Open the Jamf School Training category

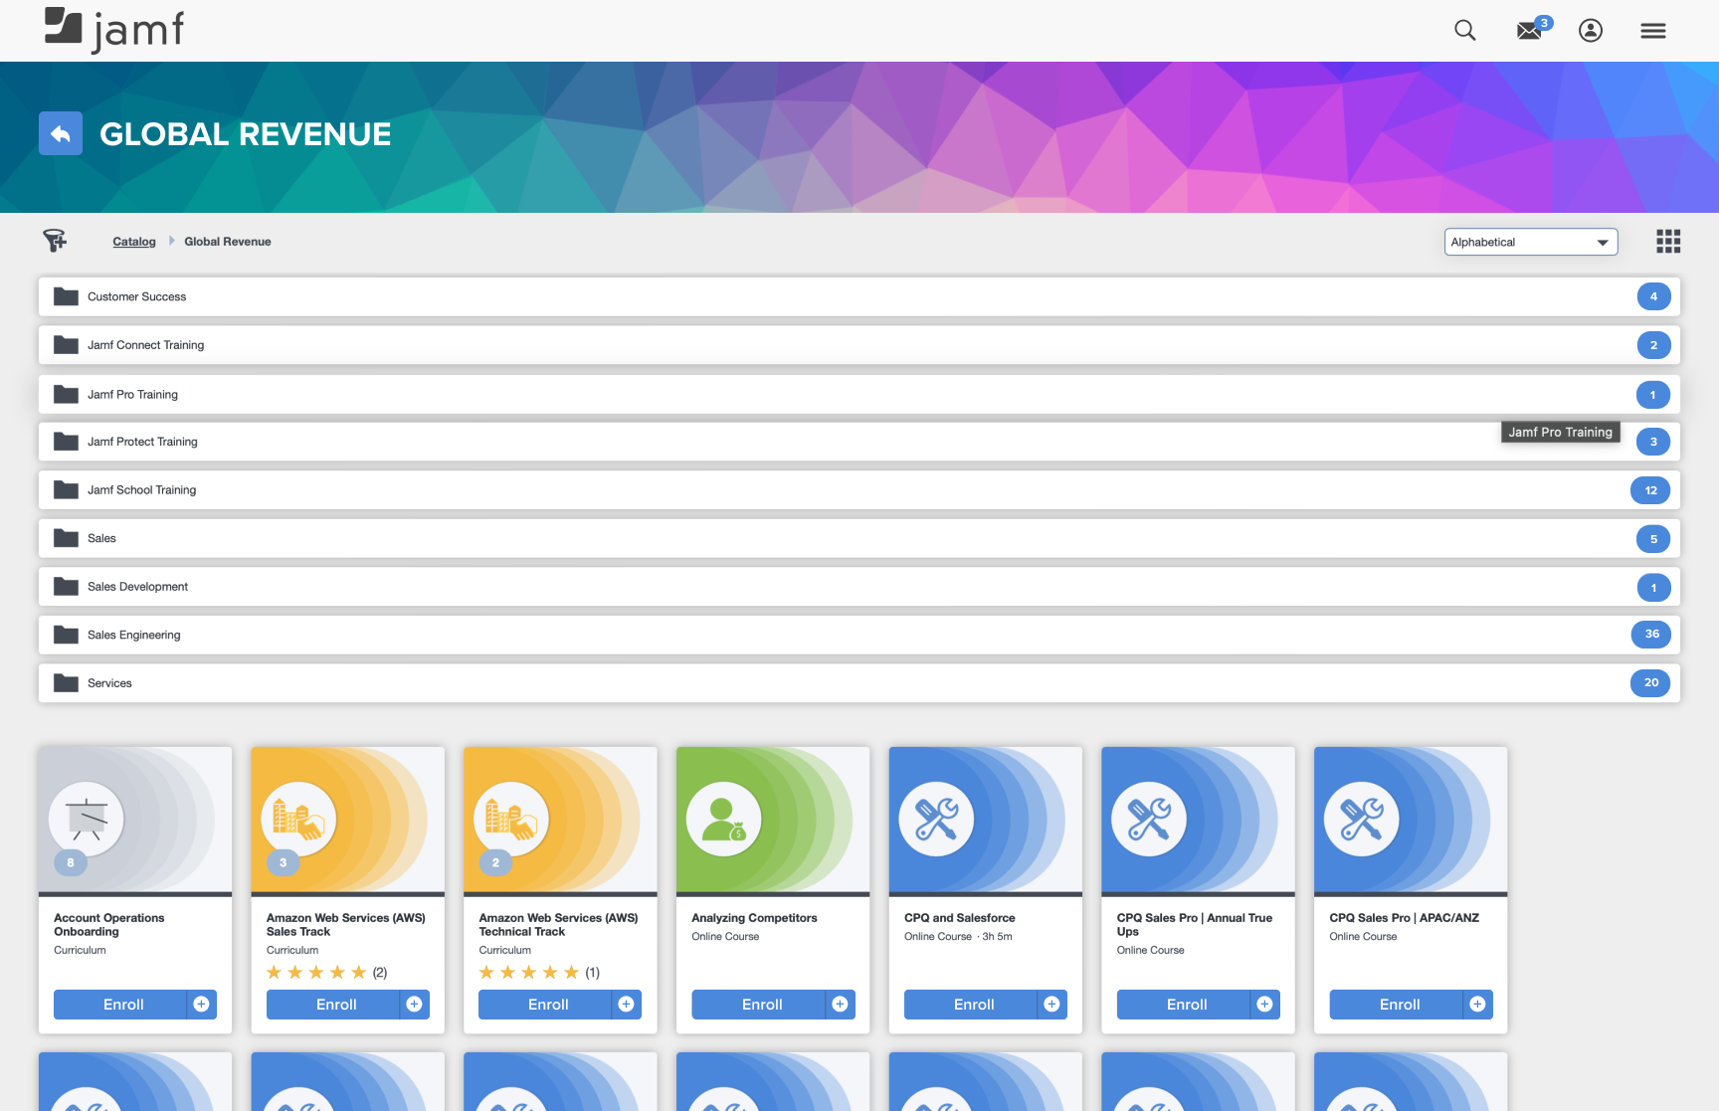859,489
